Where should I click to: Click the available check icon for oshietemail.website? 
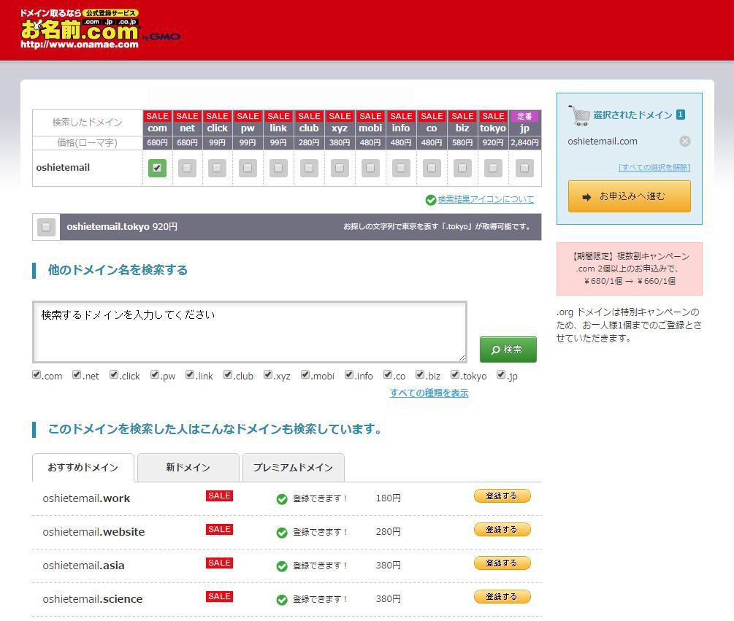click(x=282, y=533)
